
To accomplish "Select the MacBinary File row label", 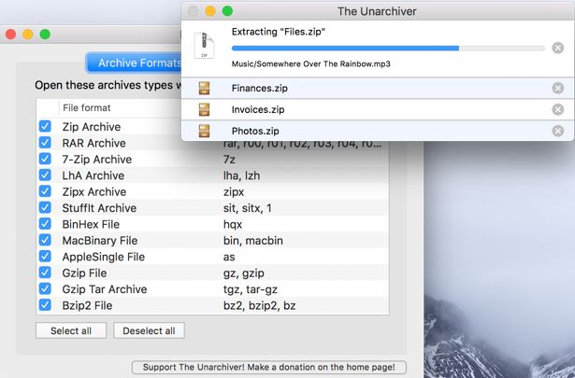I will coord(100,241).
